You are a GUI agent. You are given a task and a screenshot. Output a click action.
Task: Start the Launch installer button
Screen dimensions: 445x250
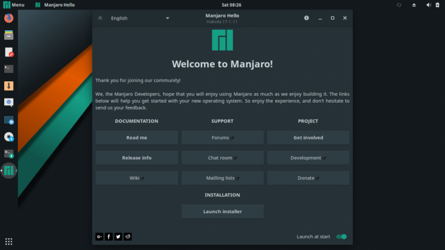click(x=223, y=211)
